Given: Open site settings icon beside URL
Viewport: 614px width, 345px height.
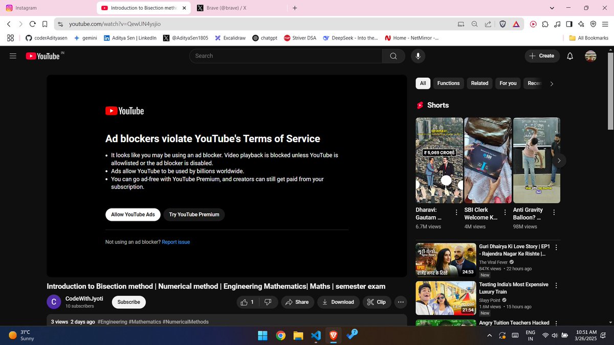Looking at the screenshot, I should pyautogui.click(x=60, y=24).
